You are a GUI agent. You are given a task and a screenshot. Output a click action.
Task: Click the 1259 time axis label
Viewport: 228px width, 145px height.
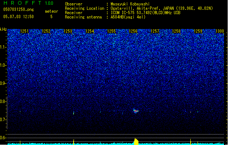point(198,31)
